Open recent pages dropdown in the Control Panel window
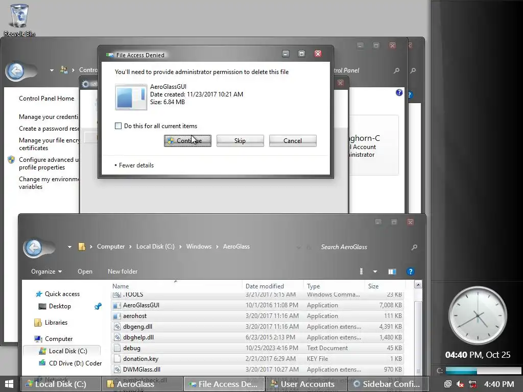Image resolution: width=523 pixels, height=392 pixels. coord(52,70)
